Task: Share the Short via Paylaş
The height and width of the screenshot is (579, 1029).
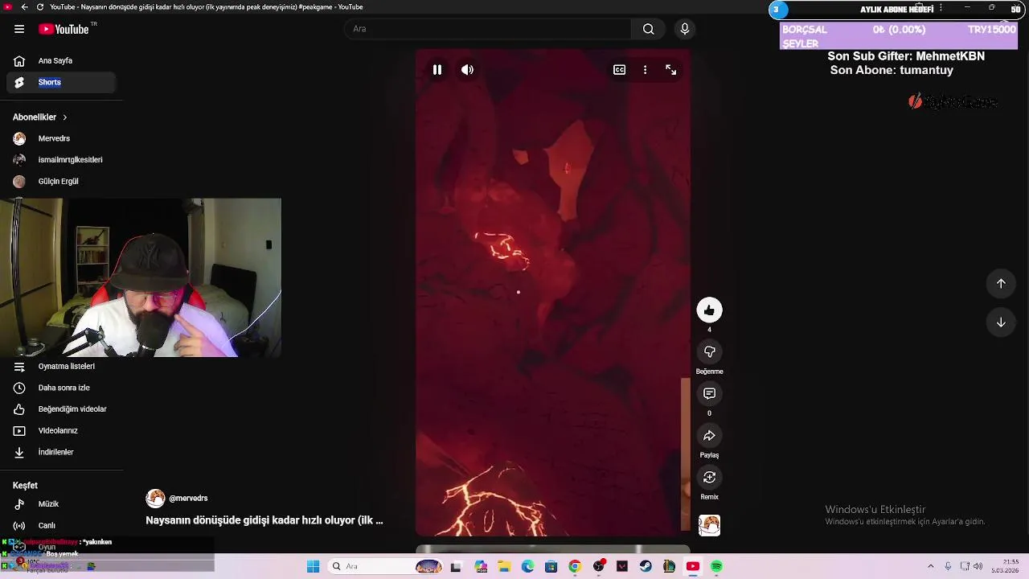Action: [709, 436]
